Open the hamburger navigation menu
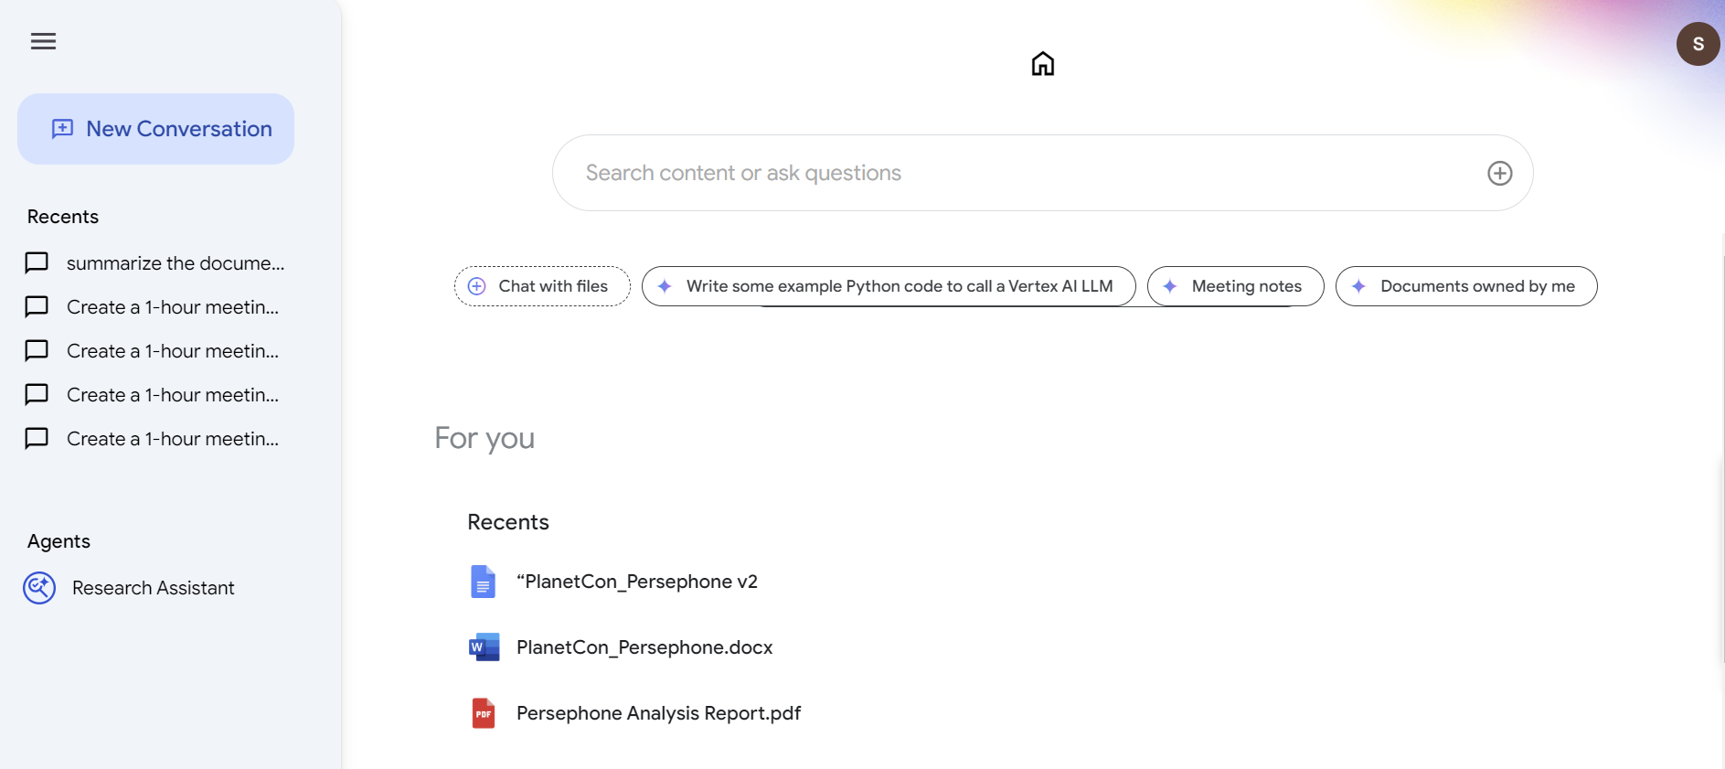 (43, 42)
